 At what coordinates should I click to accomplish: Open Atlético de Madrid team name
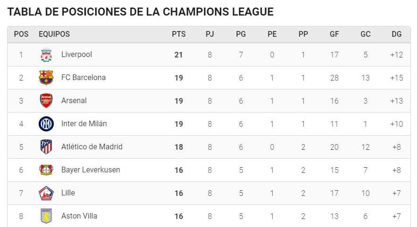92,147
